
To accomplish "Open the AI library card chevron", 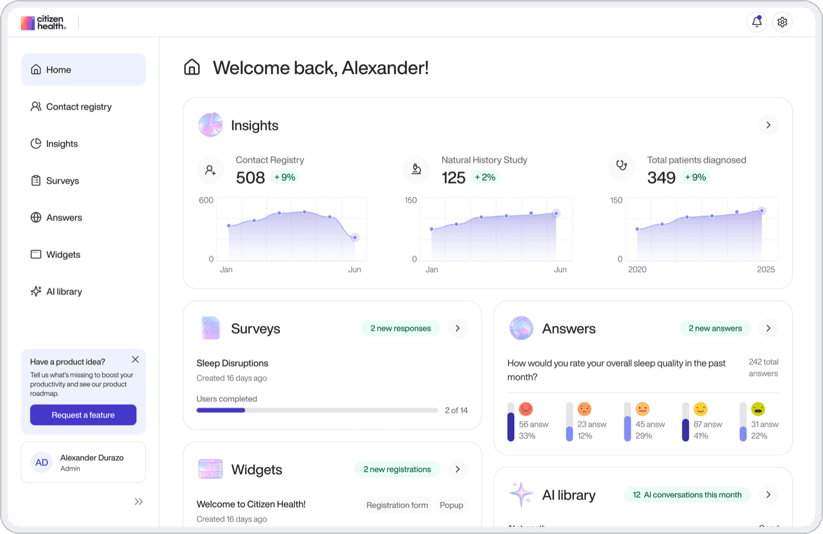I will [768, 495].
